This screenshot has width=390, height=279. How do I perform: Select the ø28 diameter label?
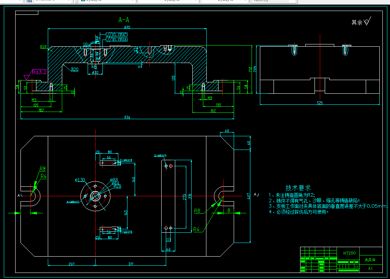click(x=117, y=186)
